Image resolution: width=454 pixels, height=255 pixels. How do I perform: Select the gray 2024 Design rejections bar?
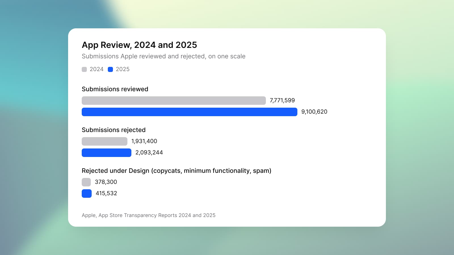(x=86, y=182)
